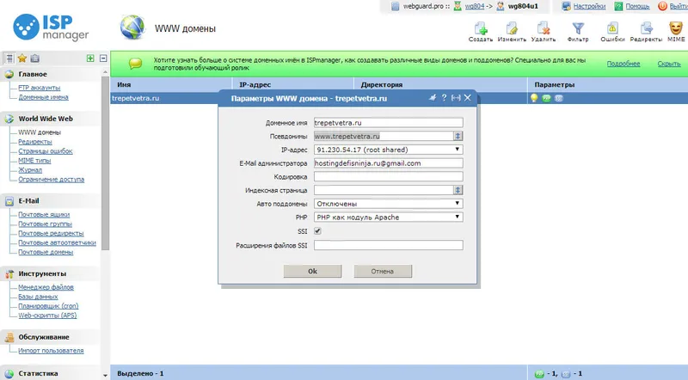688x380 pixels.
Task: Collapse the World Wide Web section
Action: tap(46, 119)
